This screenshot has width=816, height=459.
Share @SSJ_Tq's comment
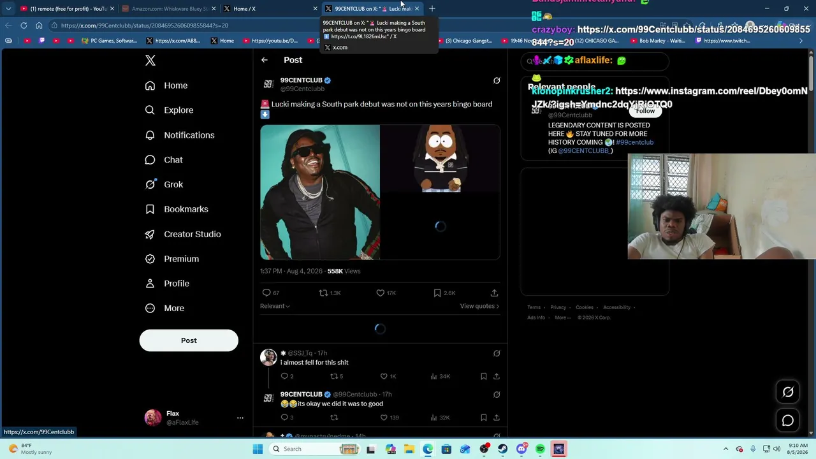click(x=497, y=376)
